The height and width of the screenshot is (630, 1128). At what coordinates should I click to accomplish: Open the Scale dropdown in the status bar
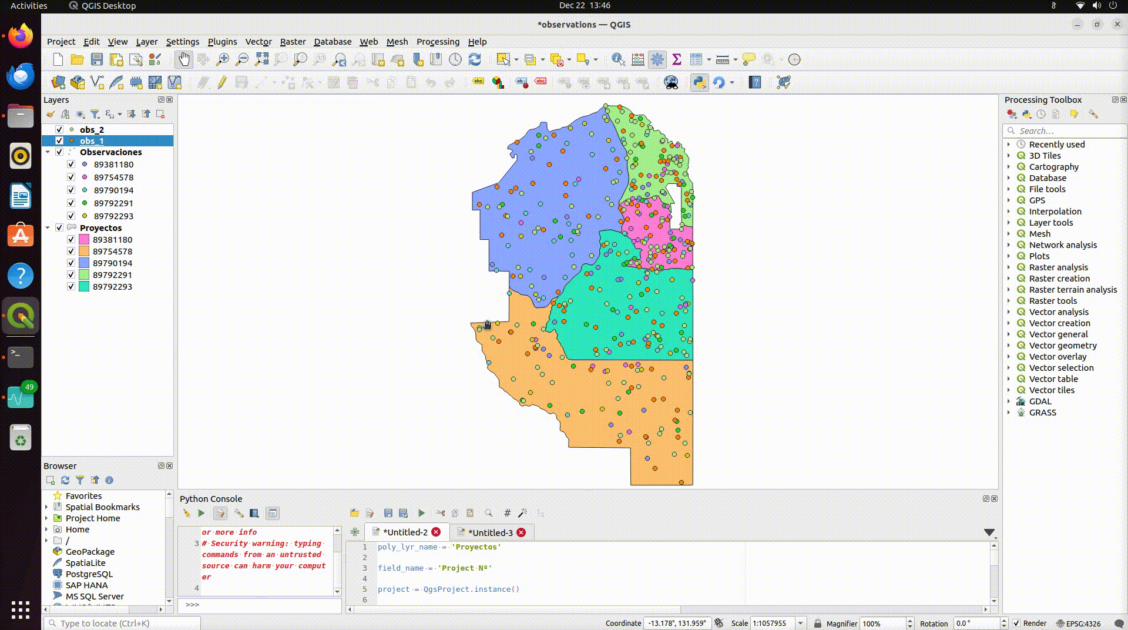coord(800,624)
